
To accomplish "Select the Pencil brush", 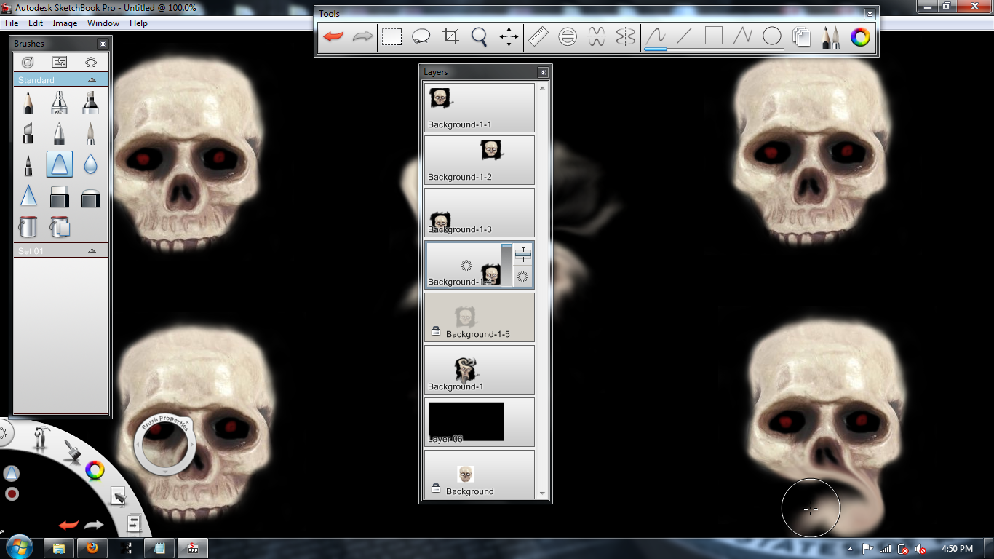I will (28, 102).
